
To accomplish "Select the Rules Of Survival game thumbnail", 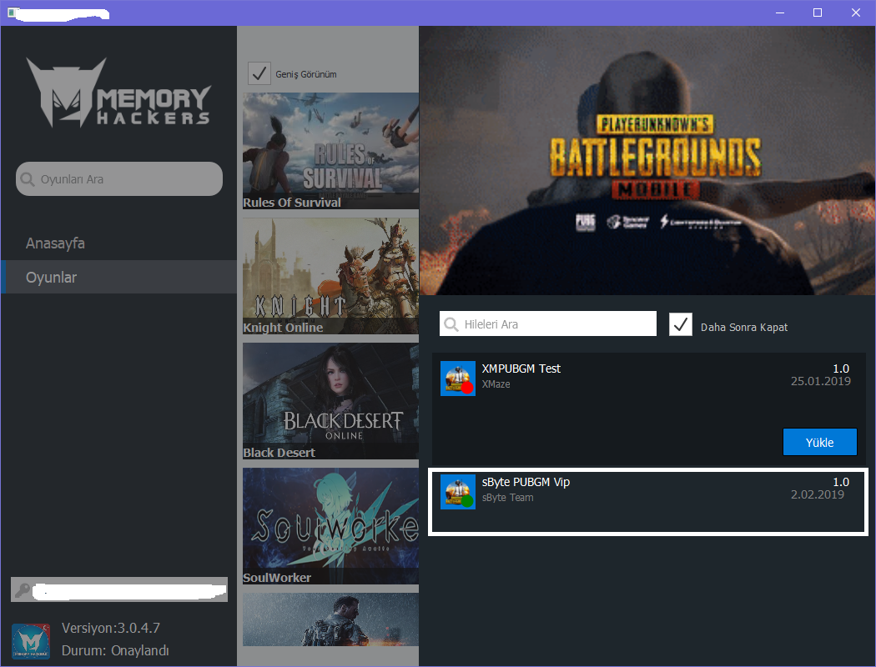I will click(x=330, y=151).
